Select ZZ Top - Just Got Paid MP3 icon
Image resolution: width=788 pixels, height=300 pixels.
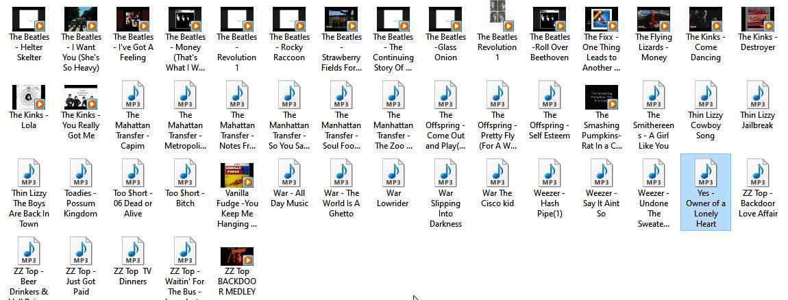tap(81, 251)
